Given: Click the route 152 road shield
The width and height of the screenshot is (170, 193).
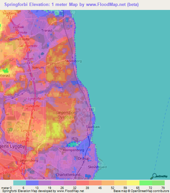Looking at the screenshot, I should (x=91, y=109).
